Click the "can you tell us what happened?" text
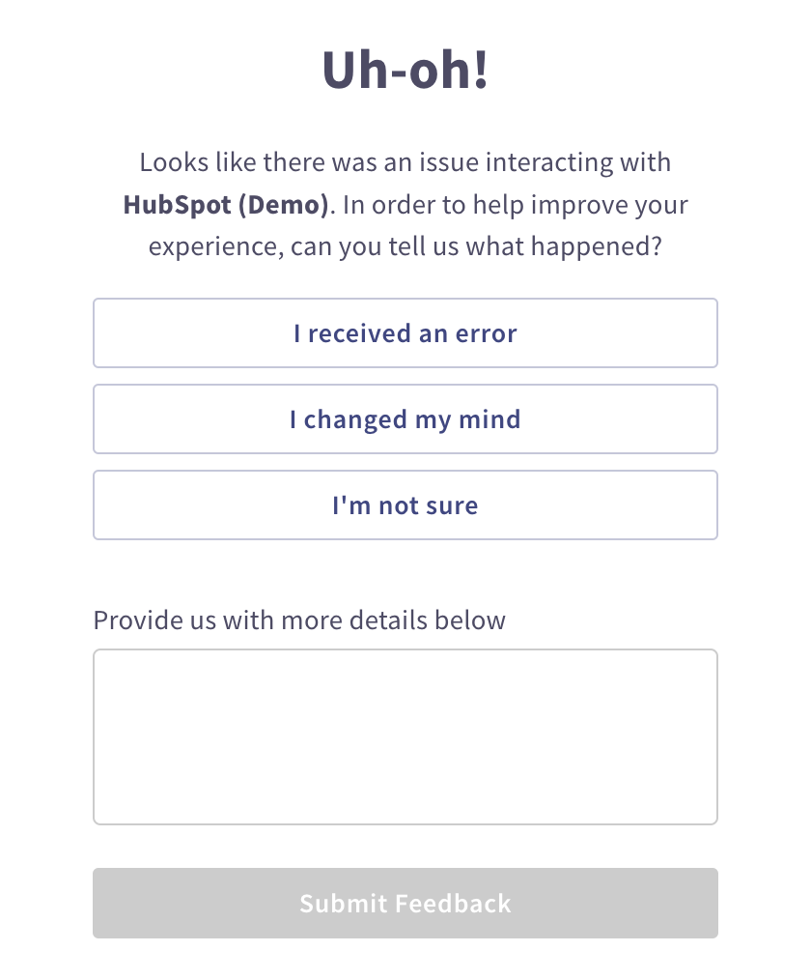 (525, 246)
